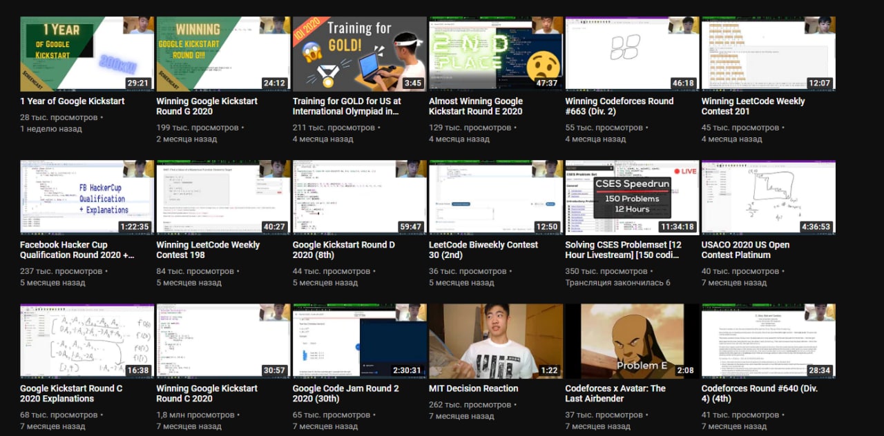Click the '1,8 млн просмотров' view count

[195, 415]
